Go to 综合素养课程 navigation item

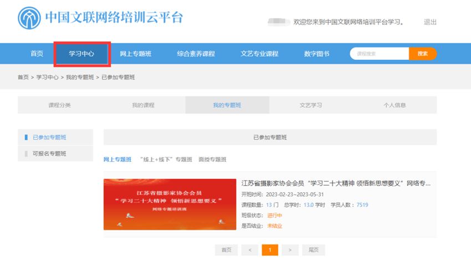[196, 54]
